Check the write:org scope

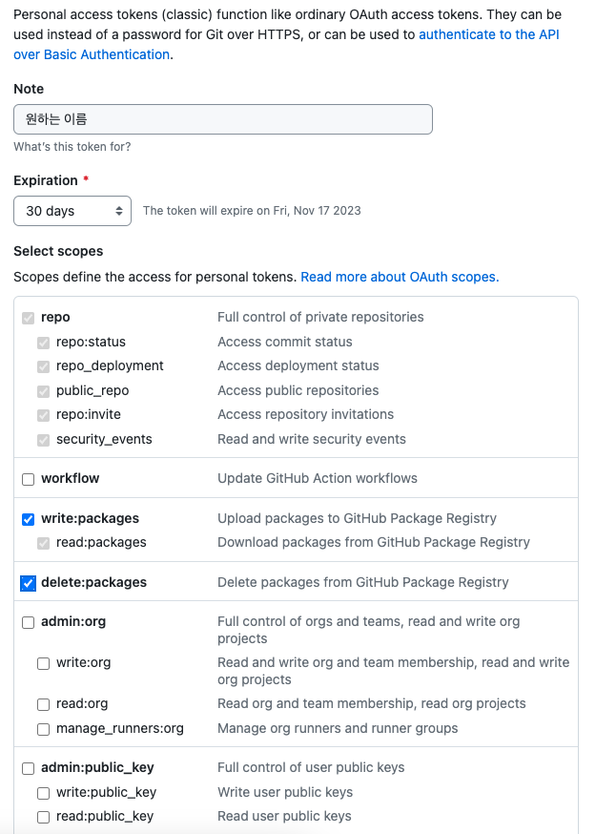44,663
